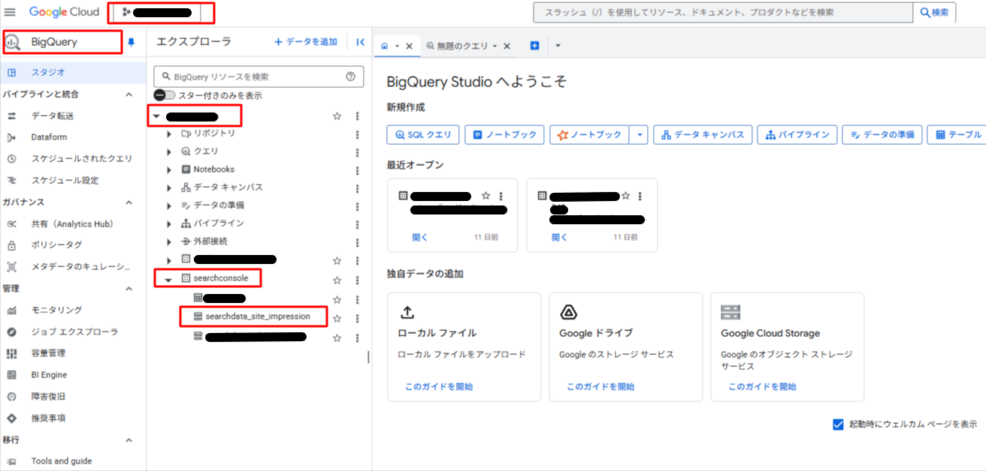Focus the BigQuery リソースを検索 field
The height and width of the screenshot is (471, 986).
point(259,76)
